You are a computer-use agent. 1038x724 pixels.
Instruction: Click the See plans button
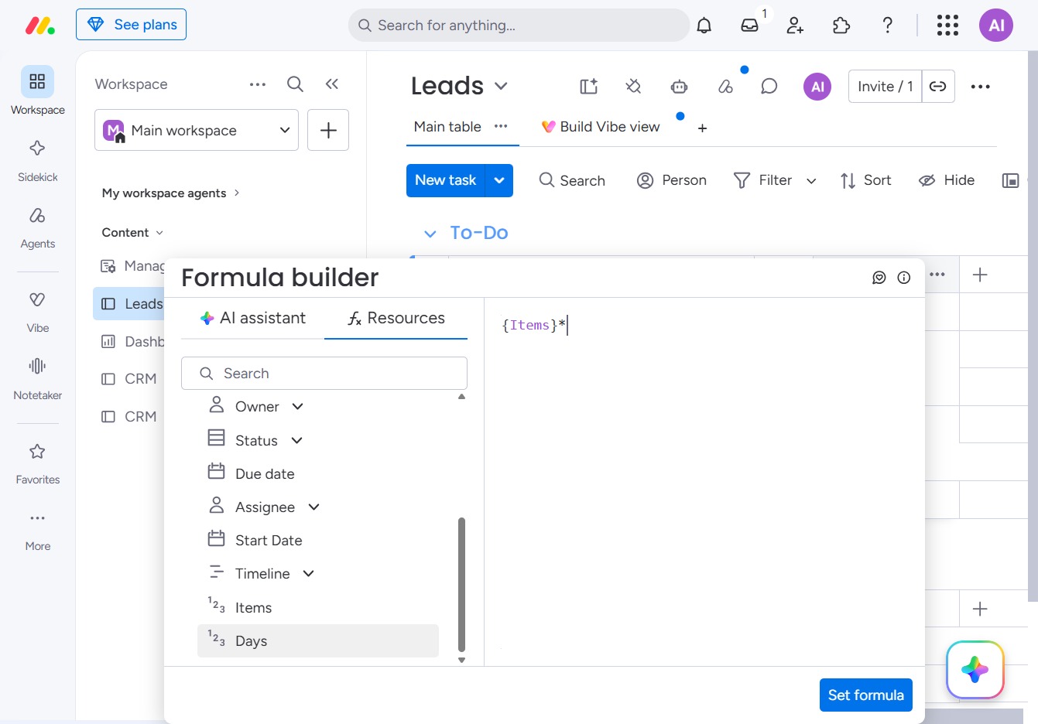(131, 25)
